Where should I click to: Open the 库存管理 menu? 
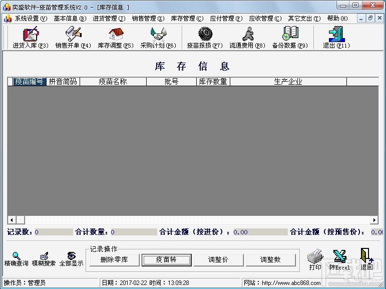(x=187, y=19)
